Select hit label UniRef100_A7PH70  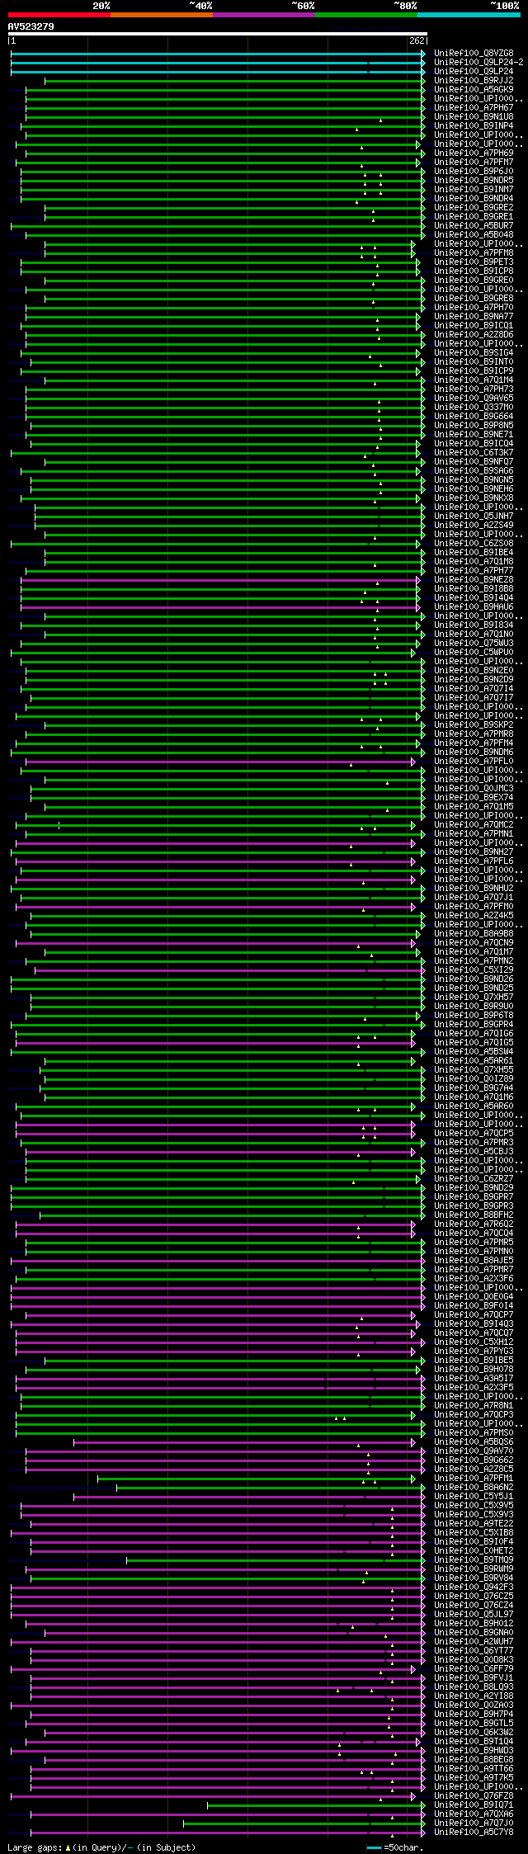point(474,308)
